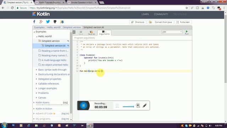Revert Simplest version.kt with its arrow icon

pos(68,46)
